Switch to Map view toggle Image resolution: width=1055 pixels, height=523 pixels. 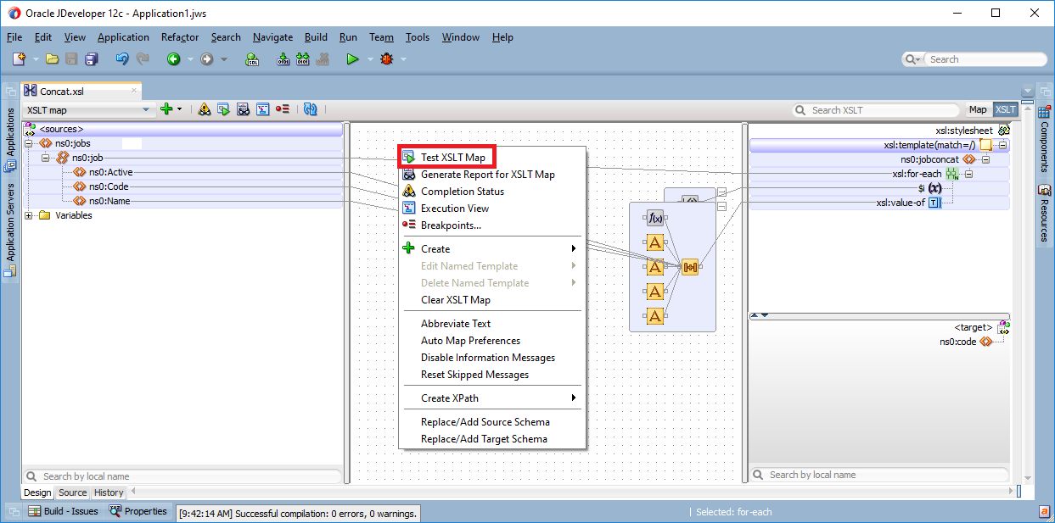pyautogui.click(x=978, y=109)
